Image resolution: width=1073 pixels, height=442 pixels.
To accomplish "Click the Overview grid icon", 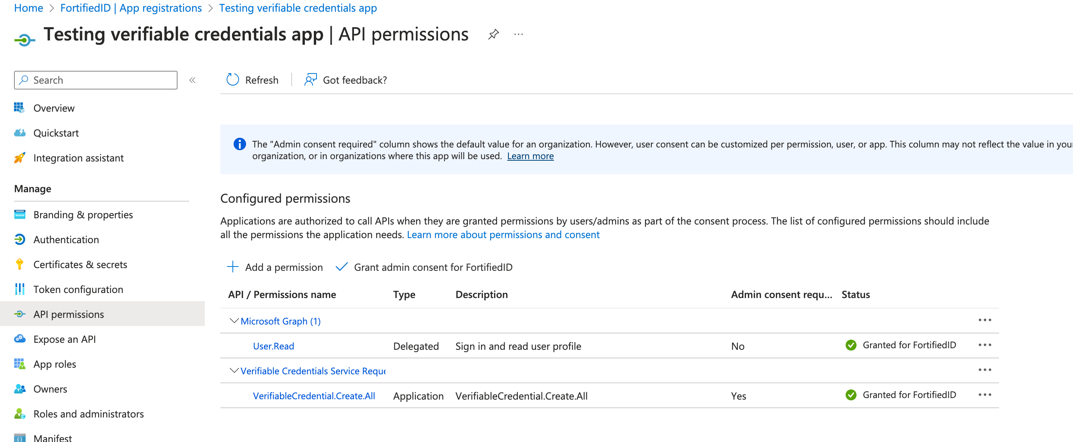I will click(x=19, y=108).
